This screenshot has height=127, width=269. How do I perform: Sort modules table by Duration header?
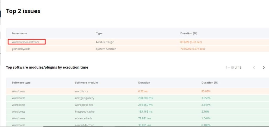click(x=144, y=82)
